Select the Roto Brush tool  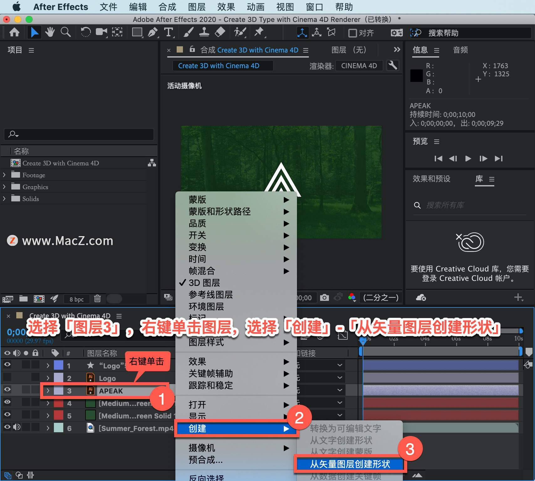240,32
